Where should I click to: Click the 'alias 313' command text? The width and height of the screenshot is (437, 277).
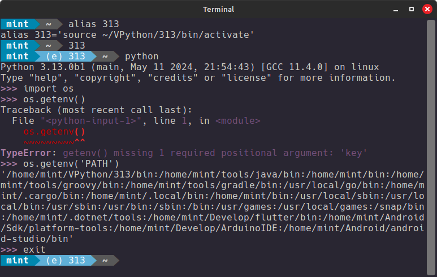pos(94,24)
